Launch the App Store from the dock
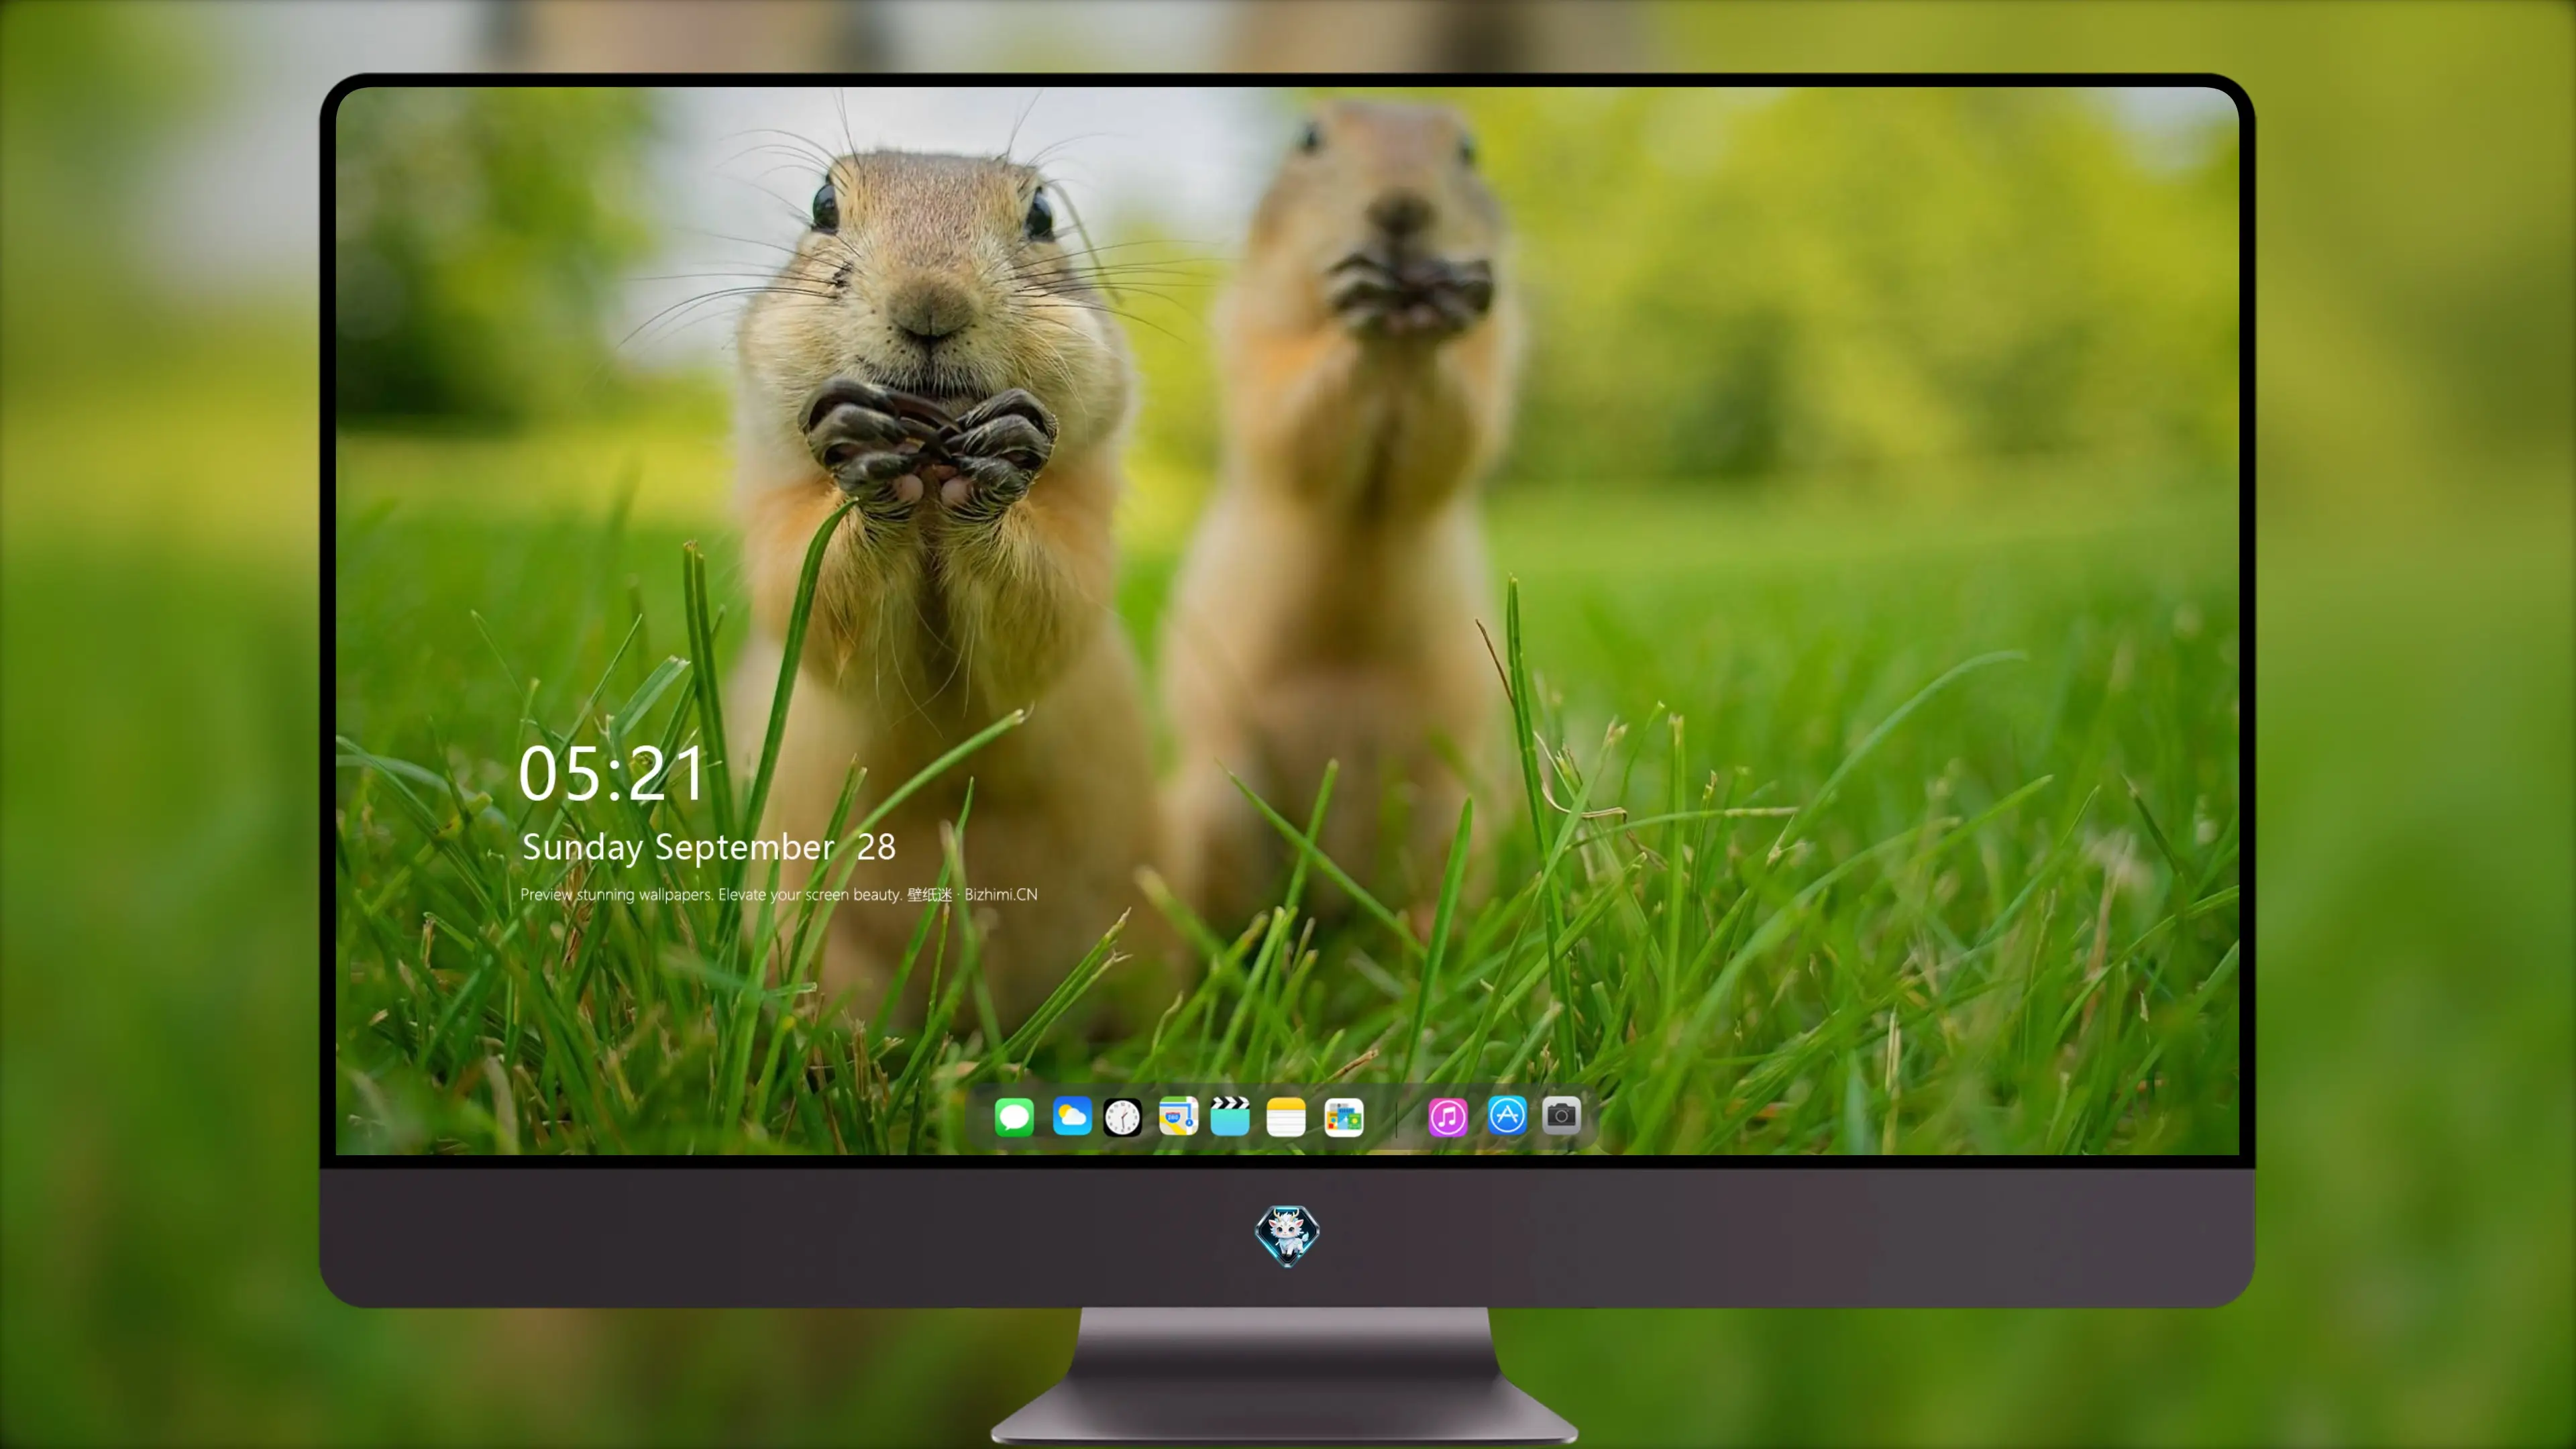The height and width of the screenshot is (1449, 2576). click(1507, 1115)
